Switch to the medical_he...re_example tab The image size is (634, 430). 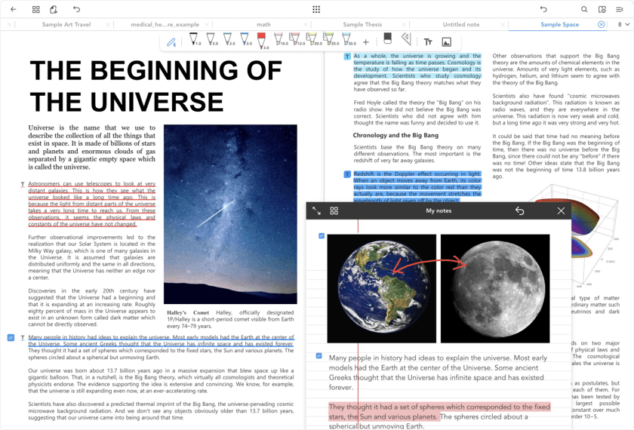click(165, 24)
